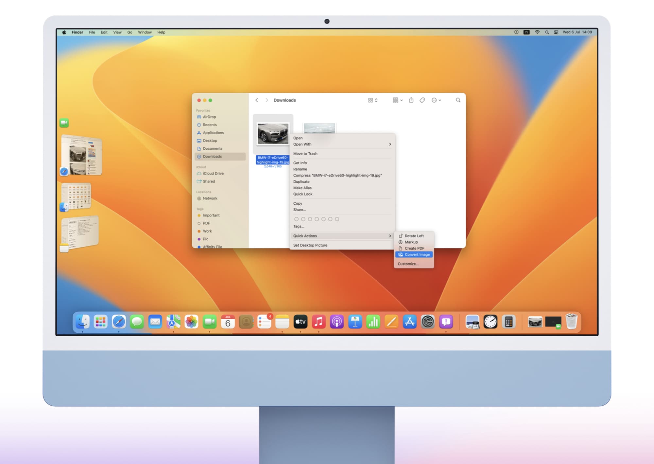Open the view mode switcher dropdown

pos(372,100)
